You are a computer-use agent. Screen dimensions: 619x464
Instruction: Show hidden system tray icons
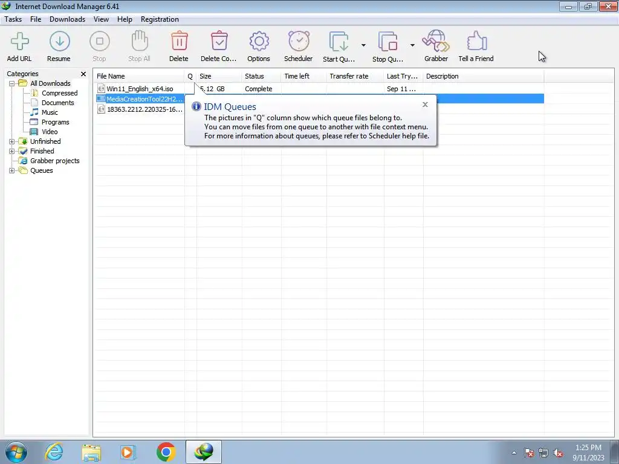[x=514, y=453]
